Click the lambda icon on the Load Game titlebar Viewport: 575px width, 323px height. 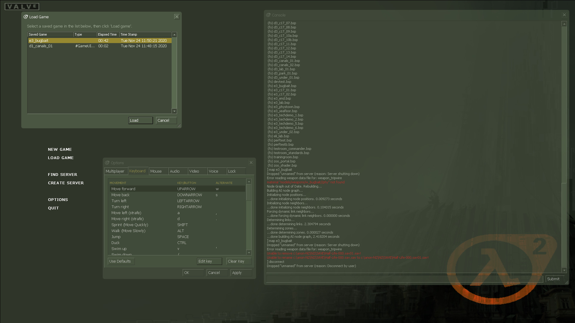[26, 17]
